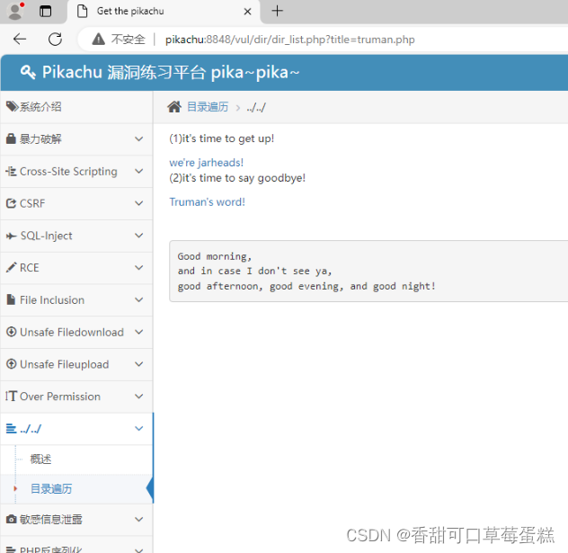Click the 'Good morning,' quote box
Screen dimensions: 568x553
tap(368, 271)
